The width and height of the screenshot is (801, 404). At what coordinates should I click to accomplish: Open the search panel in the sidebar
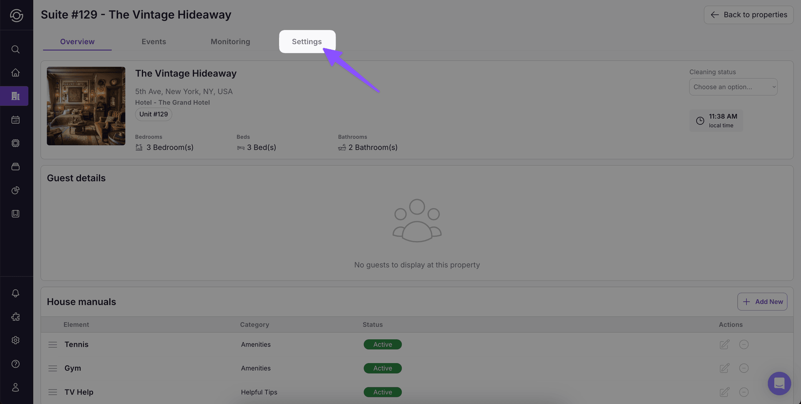click(x=15, y=49)
